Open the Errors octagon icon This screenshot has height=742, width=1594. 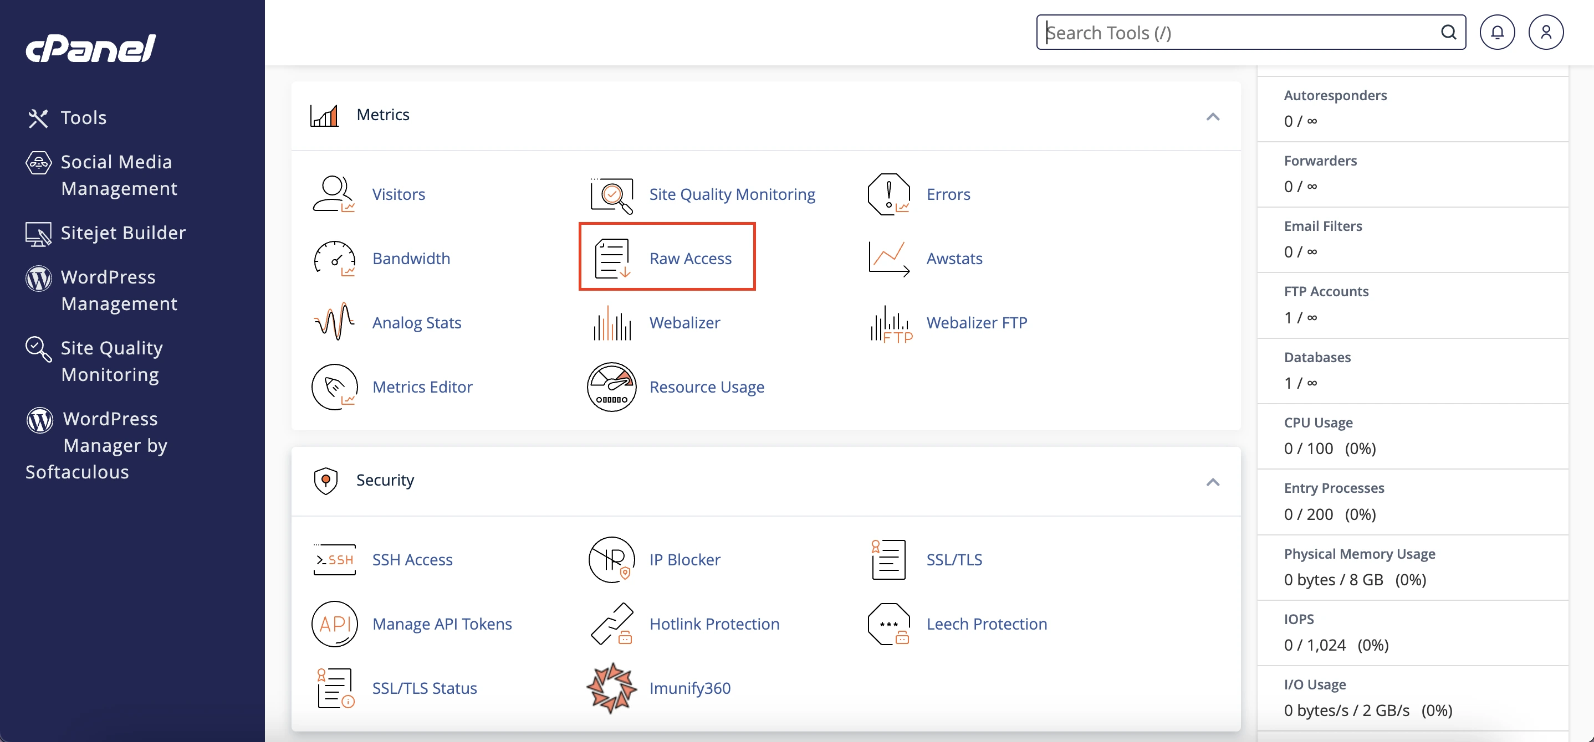click(889, 194)
